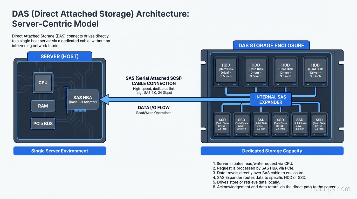Switch to the Single Server Environment tab

tap(59, 151)
